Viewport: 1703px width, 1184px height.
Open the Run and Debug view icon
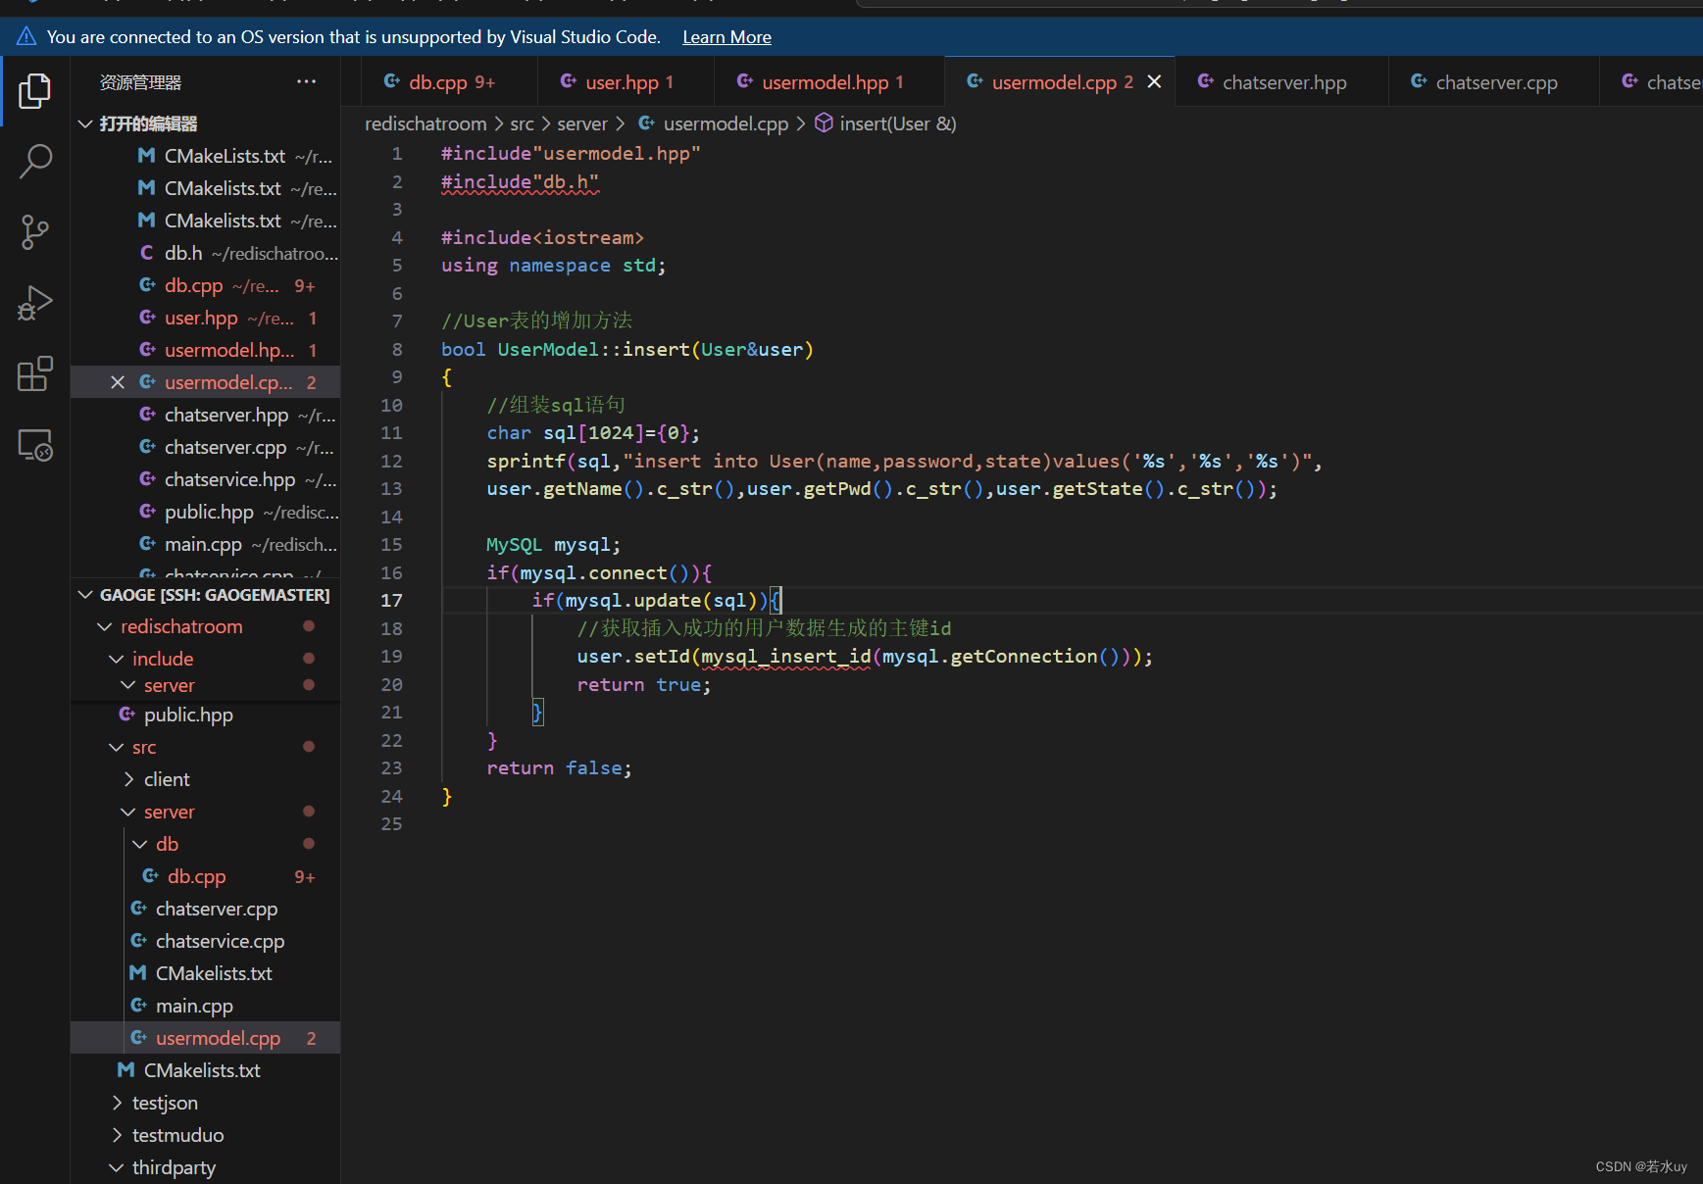[35, 303]
